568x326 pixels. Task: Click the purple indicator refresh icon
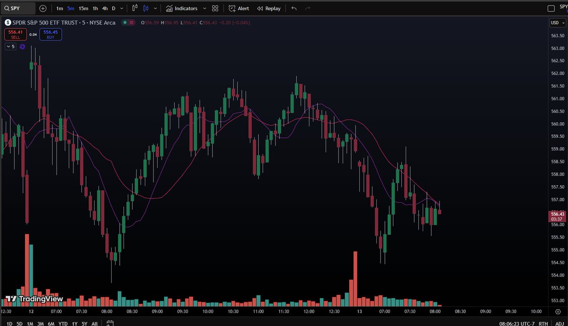tap(22, 46)
